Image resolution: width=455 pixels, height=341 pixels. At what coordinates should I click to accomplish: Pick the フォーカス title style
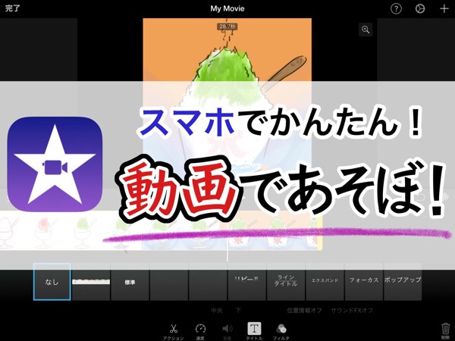click(x=363, y=282)
